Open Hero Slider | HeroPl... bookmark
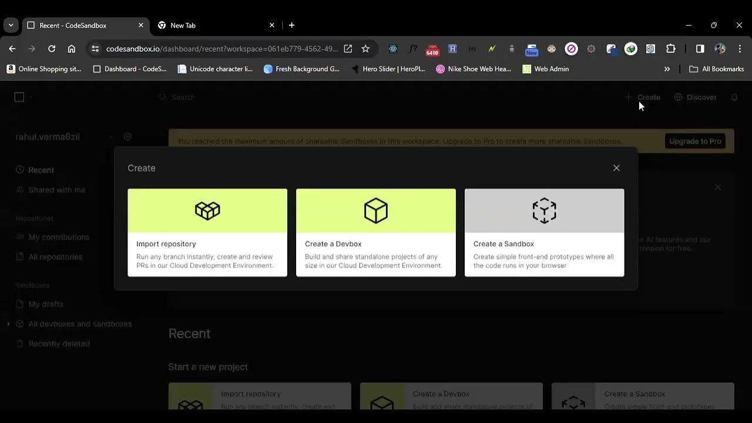 tap(388, 69)
